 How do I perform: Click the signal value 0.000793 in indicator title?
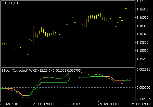click(x=74, y=71)
